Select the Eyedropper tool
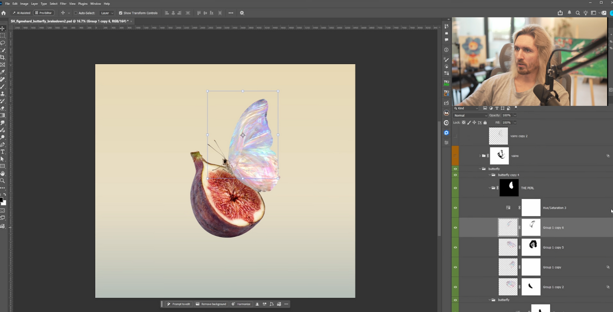Viewport: 613px width, 312px height. tap(3, 72)
